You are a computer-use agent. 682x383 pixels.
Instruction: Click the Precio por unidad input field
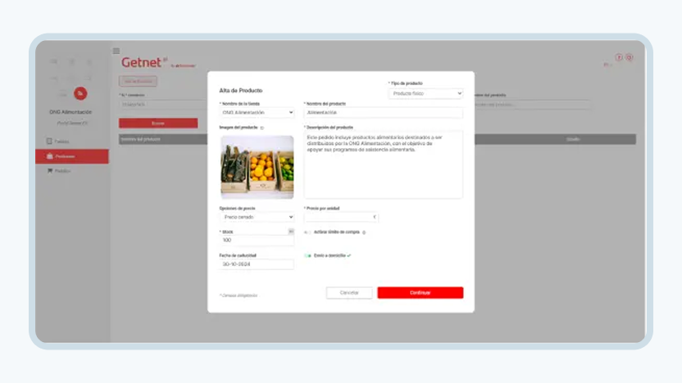click(x=341, y=217)
